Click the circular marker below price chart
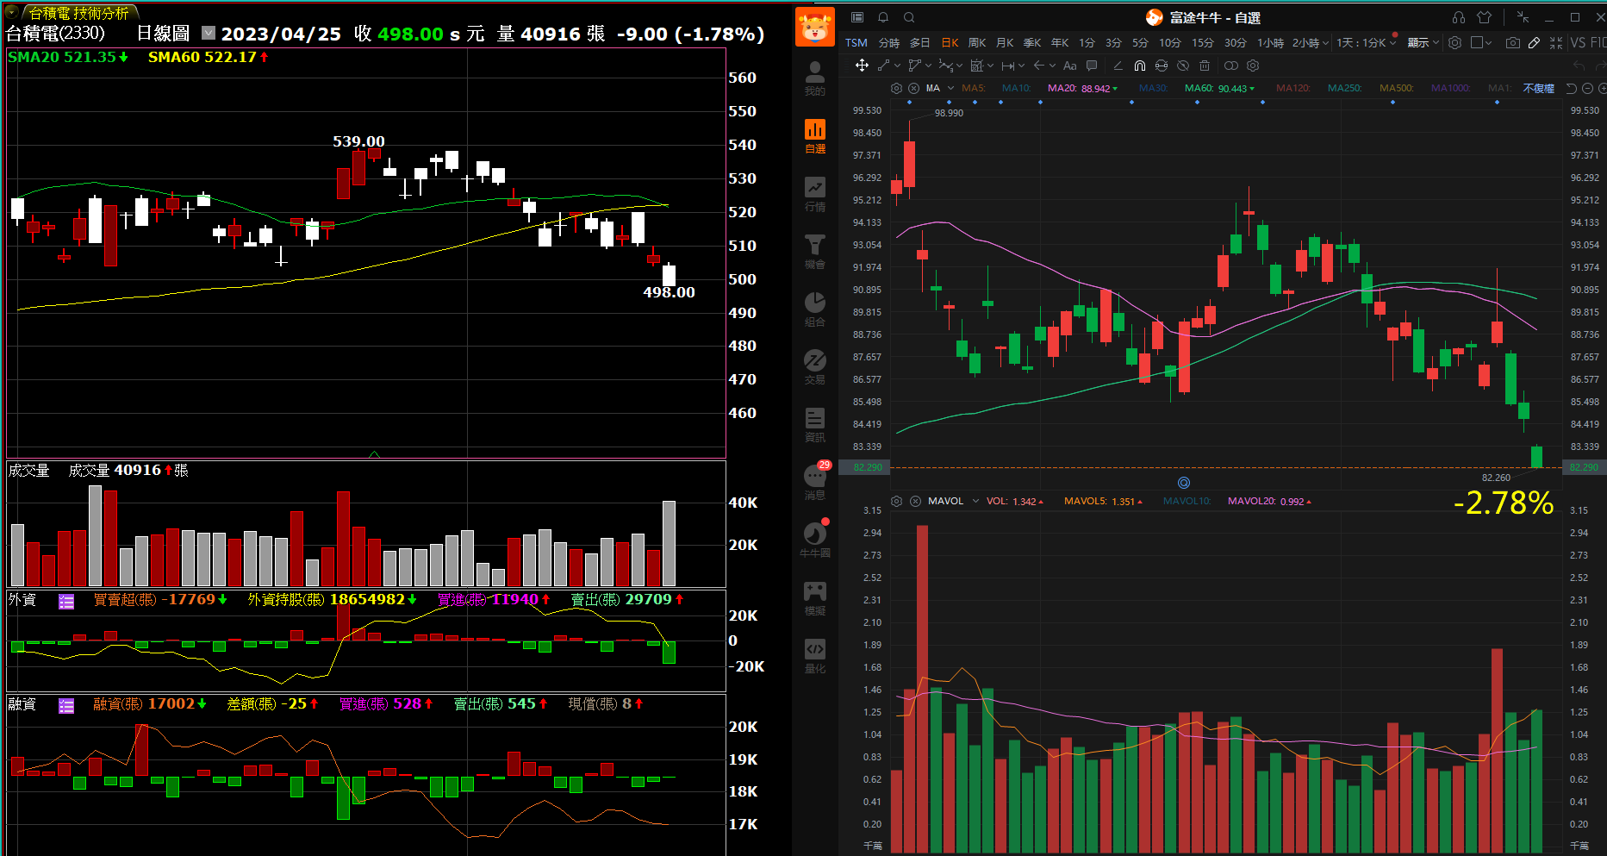The height and width of the screenshot is (856, 1607). pyautogui.click(x=1184, y=483)
